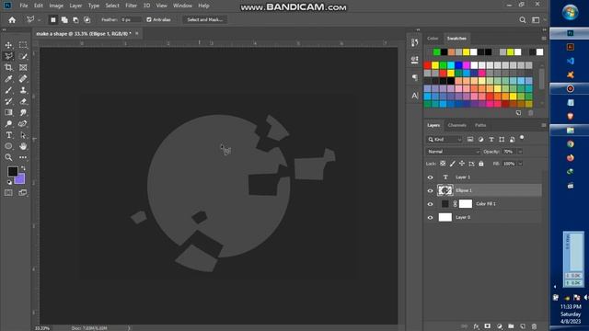The image size is (589, 331).
Task: Toggle lock position
Action: (x=462, y=164)
